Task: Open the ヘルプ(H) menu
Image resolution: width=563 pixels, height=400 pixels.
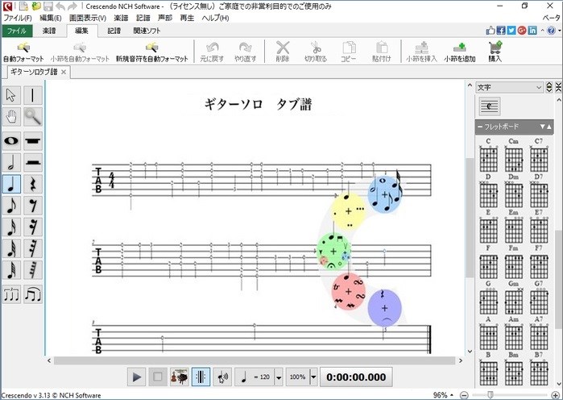Action: (x=215, y=18)
